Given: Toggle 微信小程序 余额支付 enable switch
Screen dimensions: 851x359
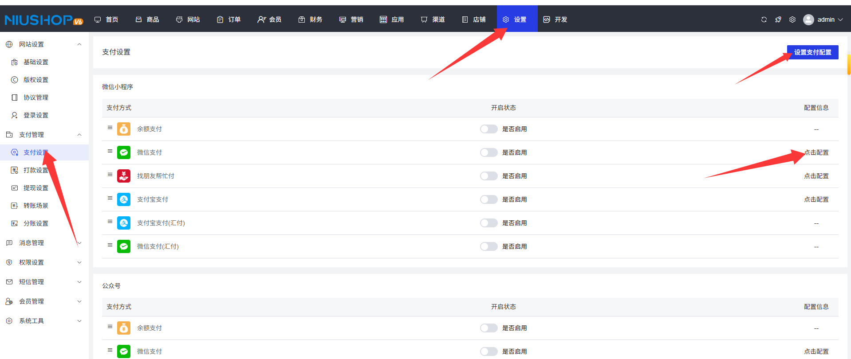Looking at the screenshot, I should (x=489, y=129).
